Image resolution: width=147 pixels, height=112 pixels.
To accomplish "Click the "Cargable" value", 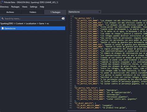I will click(107, 105).
